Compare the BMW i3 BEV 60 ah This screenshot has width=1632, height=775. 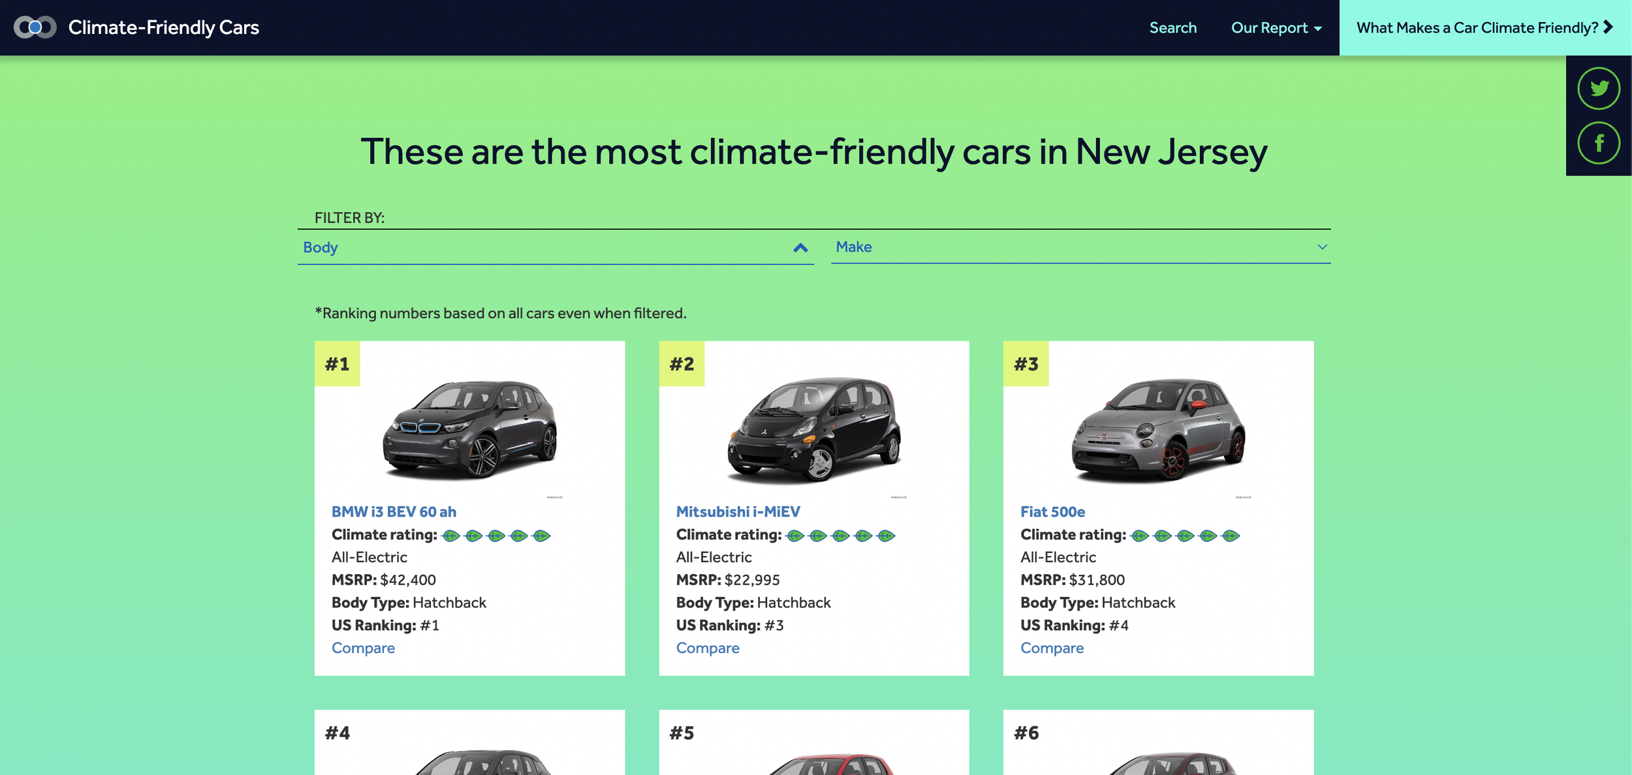(363, 648)
